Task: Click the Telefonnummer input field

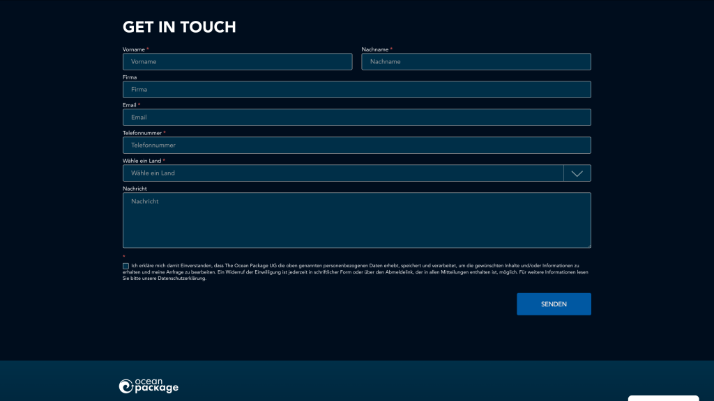Action: coord(356,146)
